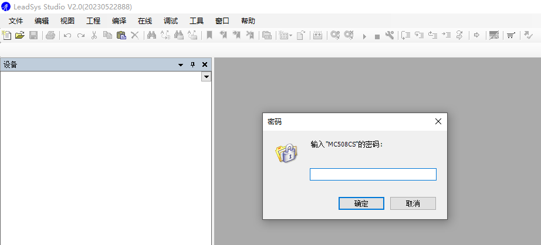Open the 编译 menu
541x245 pixels.
(x=119, y=21)
